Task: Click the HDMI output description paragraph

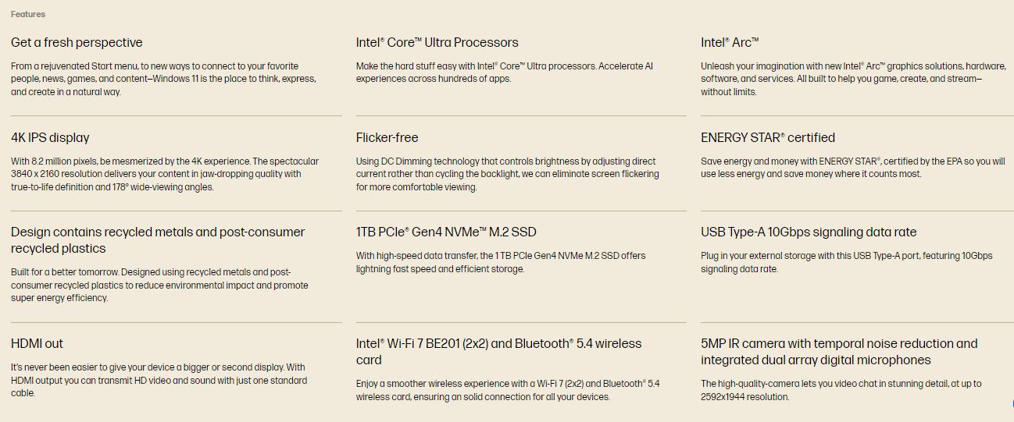Action: click(159, 380)
